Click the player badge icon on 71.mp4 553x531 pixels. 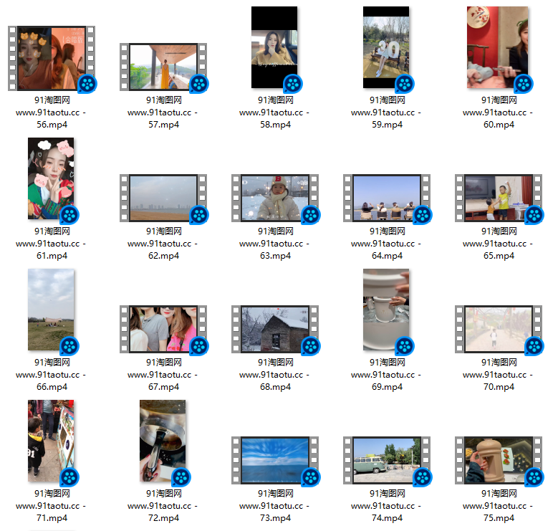click(x=69, y=478)
